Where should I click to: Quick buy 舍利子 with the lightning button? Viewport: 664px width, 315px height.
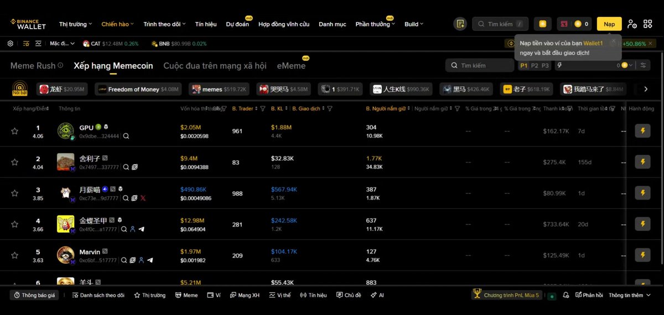click(x=642, y=162)
